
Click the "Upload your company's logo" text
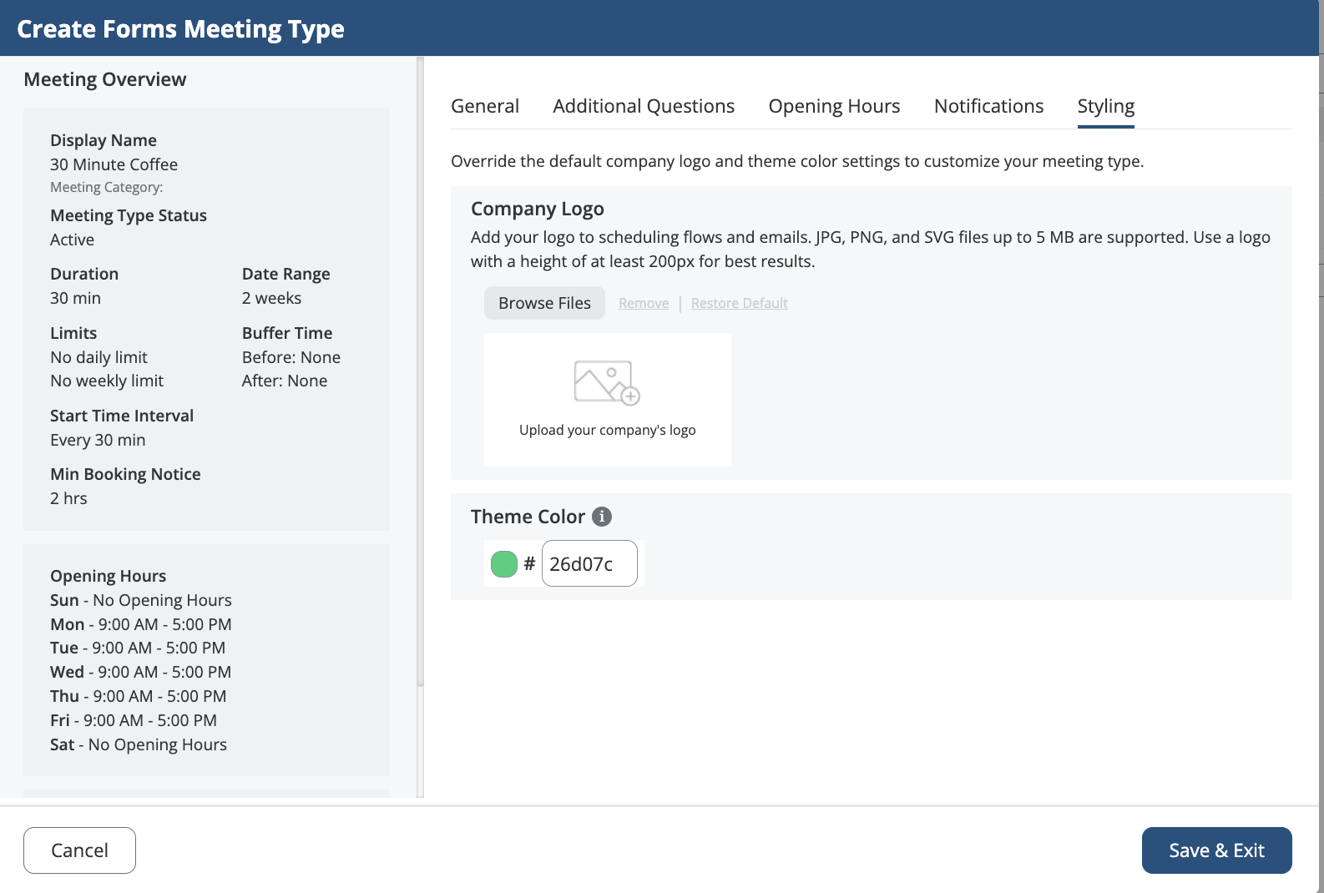pyautogui.click(x=607, y=430)
